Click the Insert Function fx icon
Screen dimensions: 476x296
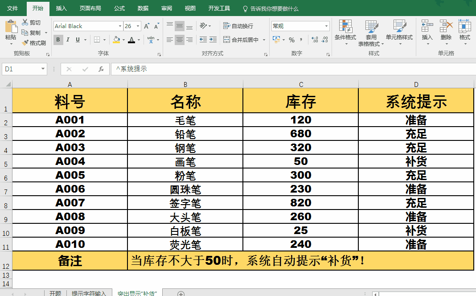(x=101, y=69)
